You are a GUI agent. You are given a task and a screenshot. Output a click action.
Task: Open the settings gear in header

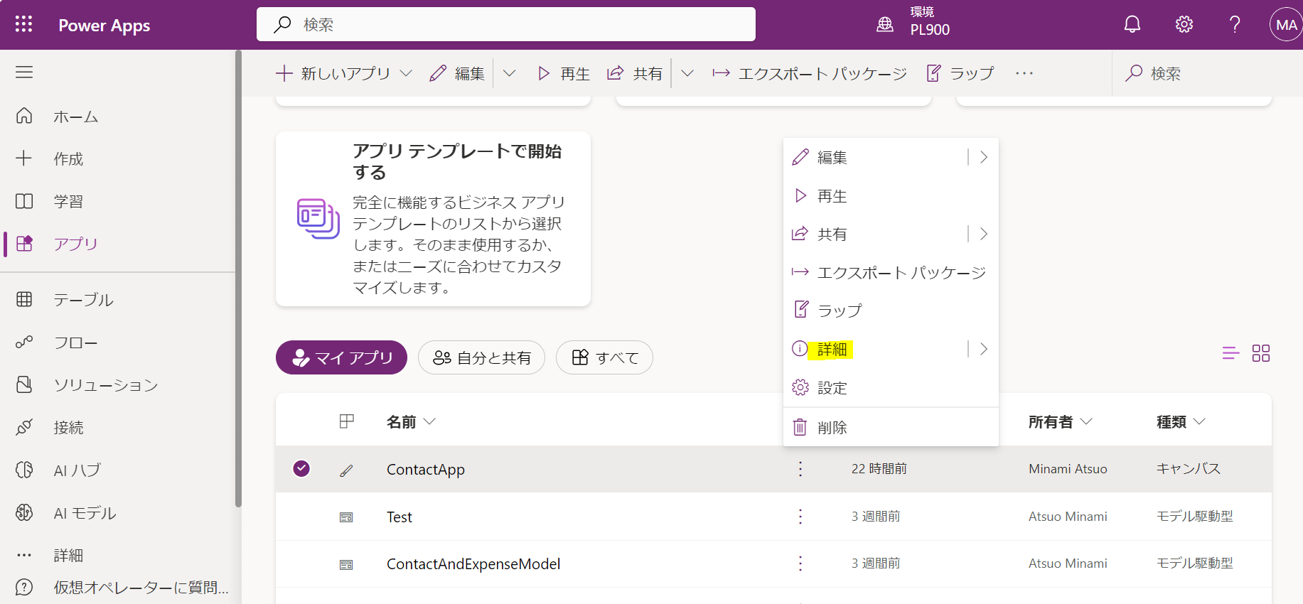click(1184, 24)
